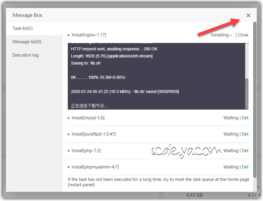Select the Execution log tab

coord(25,55)
